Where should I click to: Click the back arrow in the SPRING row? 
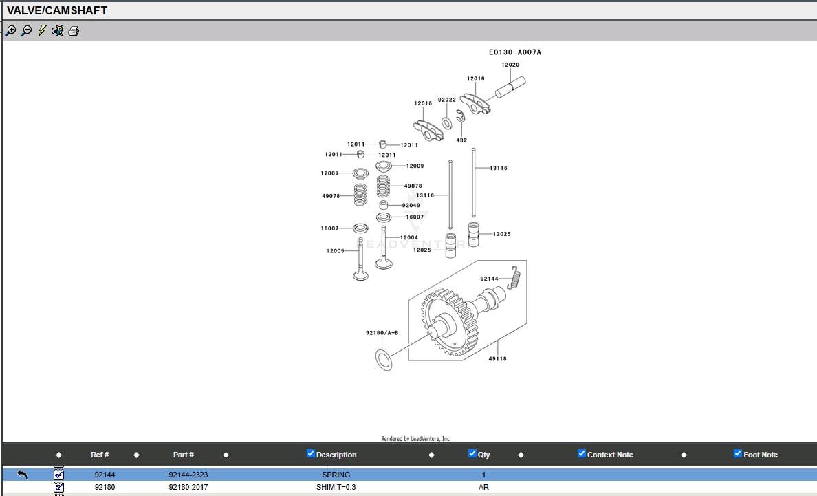tap(22, 475)
